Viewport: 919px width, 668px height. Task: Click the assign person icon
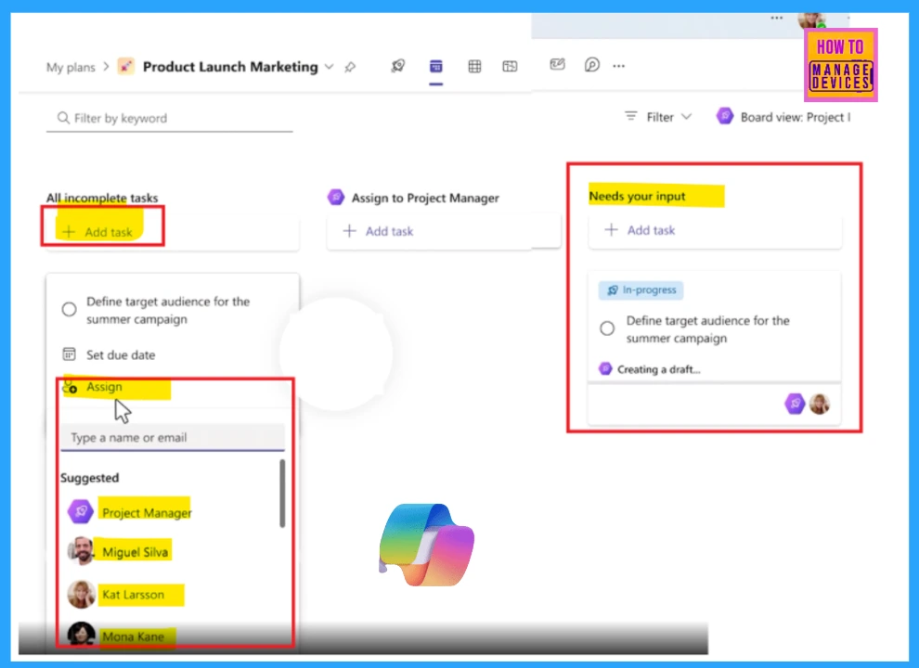[x=70, y=387]
